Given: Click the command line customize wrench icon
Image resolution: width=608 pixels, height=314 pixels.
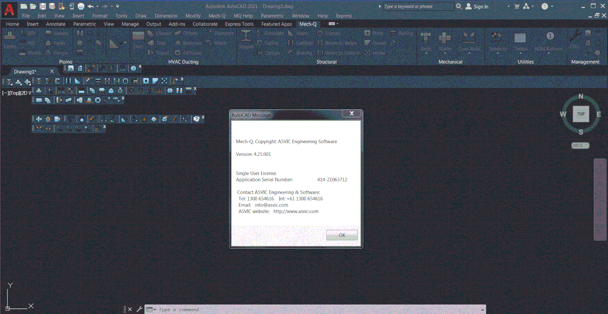Looking at the screenshot, I should (x=139, y=309).
